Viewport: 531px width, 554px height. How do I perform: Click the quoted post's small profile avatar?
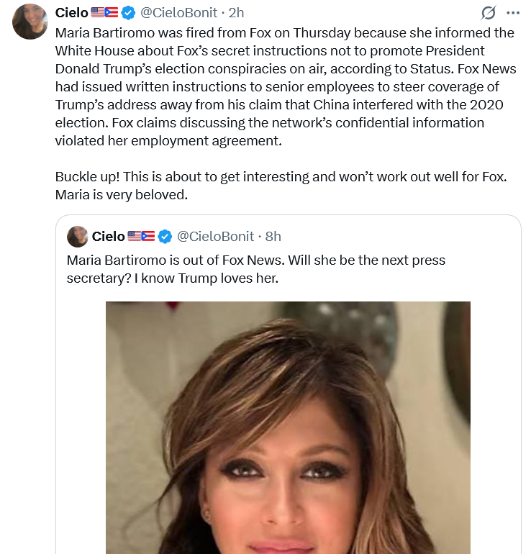tap(78, 237)
